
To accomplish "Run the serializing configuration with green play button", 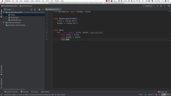I will pos(157,6).
